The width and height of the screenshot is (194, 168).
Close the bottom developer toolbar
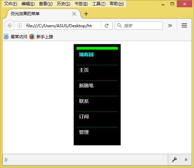tap(186, 160)
